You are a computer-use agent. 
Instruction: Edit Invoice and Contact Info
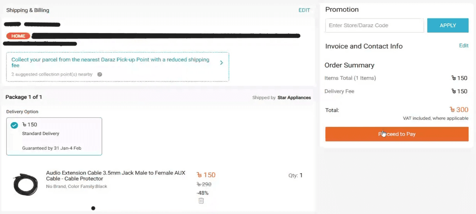click(464, 46)
